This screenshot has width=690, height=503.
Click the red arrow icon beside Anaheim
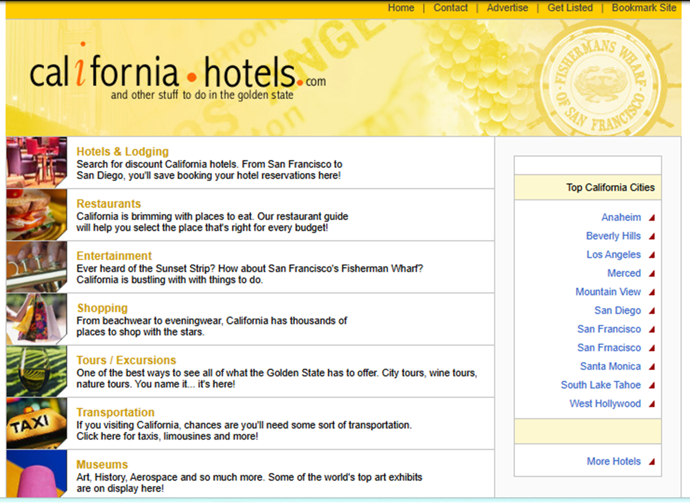pyautogui.click(x=652, y=218)
